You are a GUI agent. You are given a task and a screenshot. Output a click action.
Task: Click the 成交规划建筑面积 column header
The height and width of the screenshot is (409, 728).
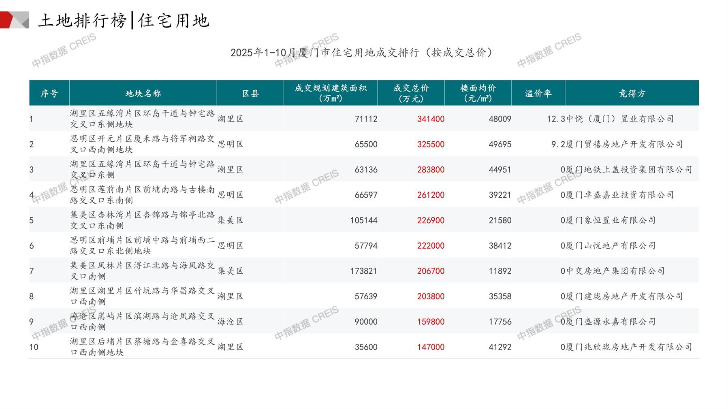point(330,93)
